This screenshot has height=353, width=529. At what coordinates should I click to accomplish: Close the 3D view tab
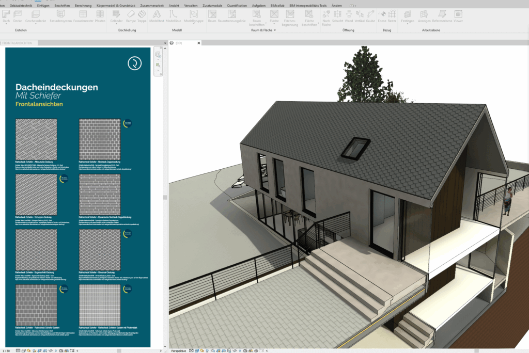coord(199,43)
